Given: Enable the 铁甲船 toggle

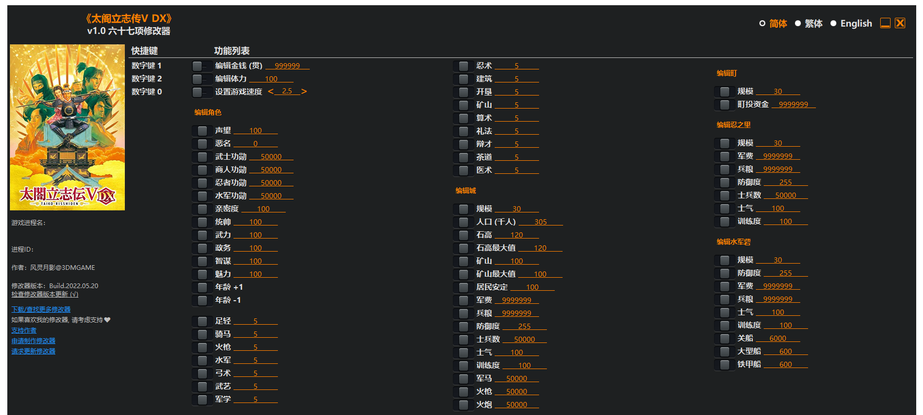Looking at the screenshot, I should tap(723, 364).
